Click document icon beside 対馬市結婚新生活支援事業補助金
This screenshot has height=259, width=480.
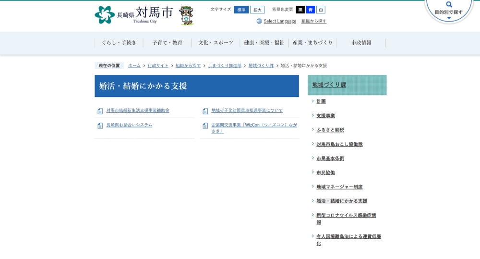coord(100,111)
